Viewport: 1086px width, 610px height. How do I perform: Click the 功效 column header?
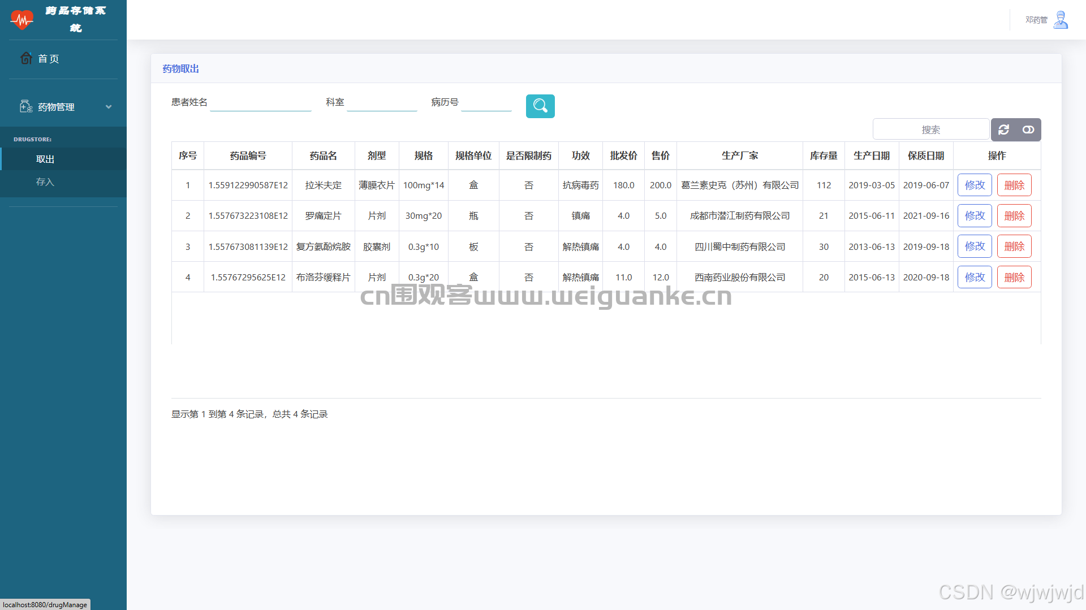coord(580,155)
